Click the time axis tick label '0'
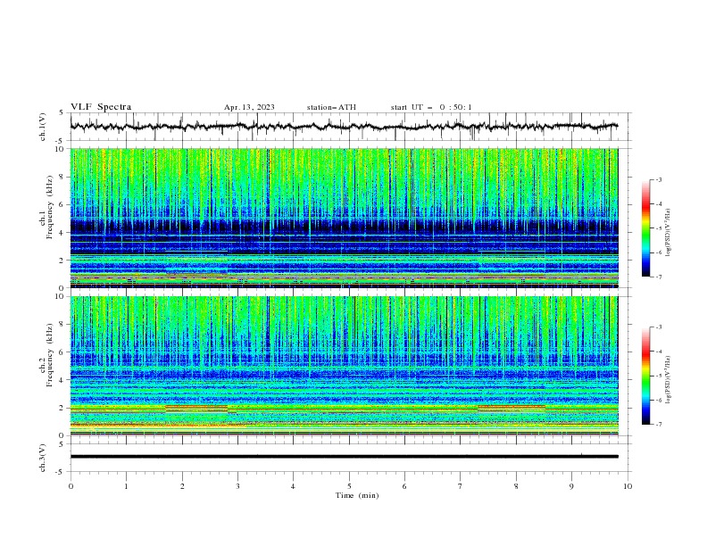The image size is (707, 546). click(x=71, y=486)
